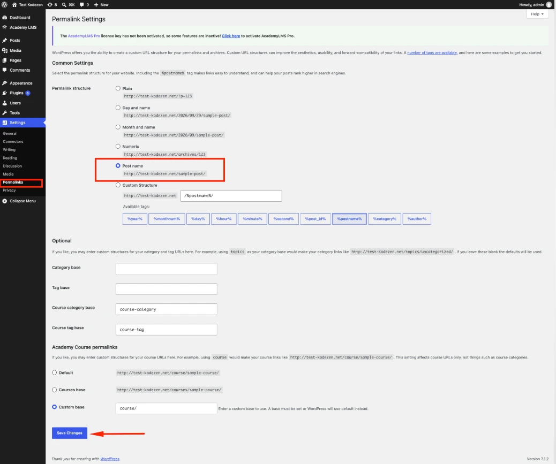The width and height of the screenshot is (556, 464).
Task: Open updates icon showing 8
Action: coord(50,5)
